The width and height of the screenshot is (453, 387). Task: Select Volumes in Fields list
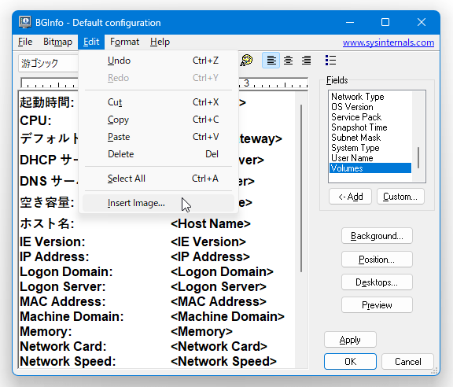coord(370,168)
